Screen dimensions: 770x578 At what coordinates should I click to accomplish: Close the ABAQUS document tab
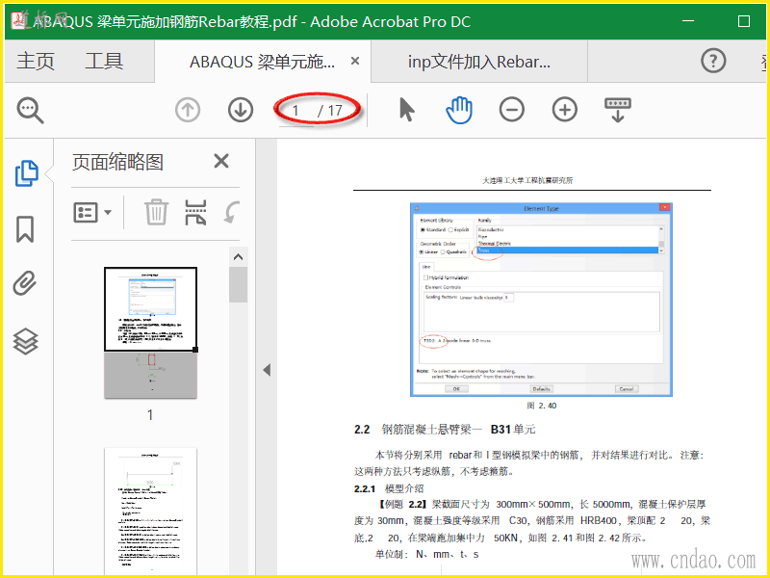click(x=355, y=61)
